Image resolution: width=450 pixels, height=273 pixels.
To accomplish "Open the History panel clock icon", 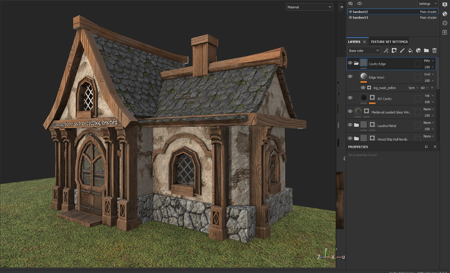I will coord(445,23).
